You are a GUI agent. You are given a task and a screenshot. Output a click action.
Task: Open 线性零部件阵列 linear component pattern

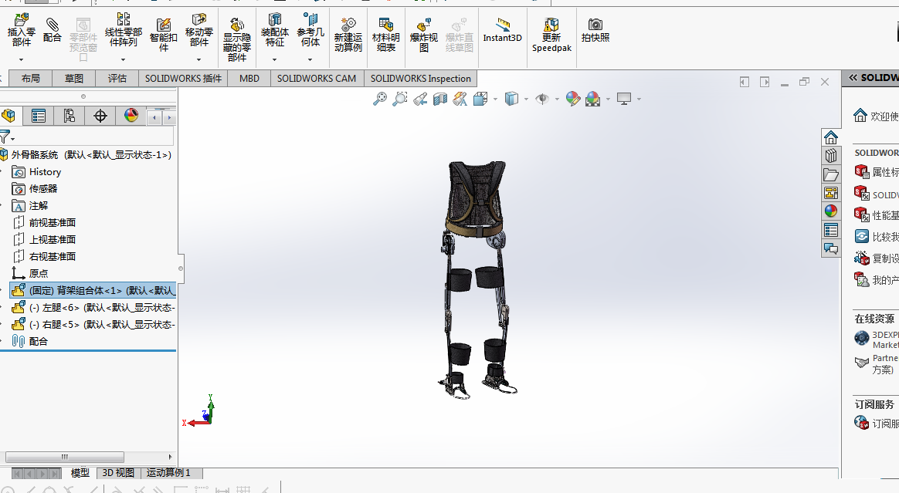124,31
